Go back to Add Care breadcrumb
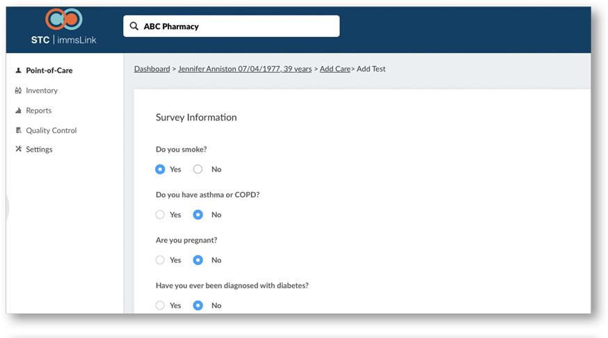 coord(335,69)
